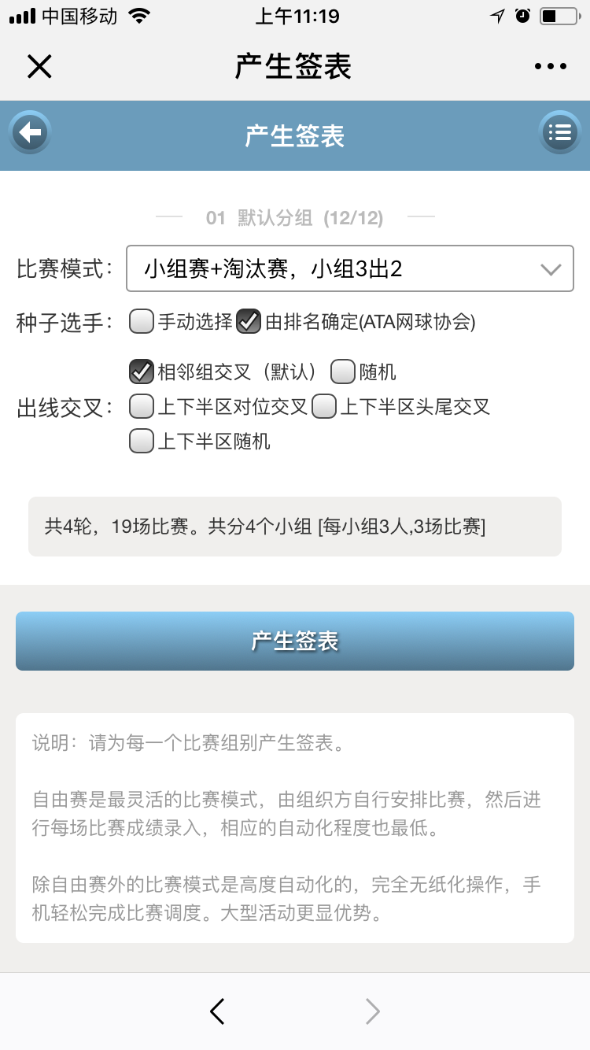
Task: Enable 手动选择 seed player checkbox
Action: coord(142,321)
